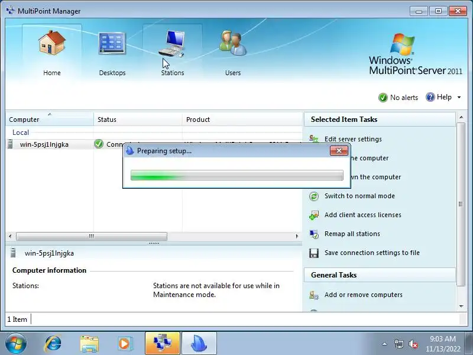The width and height of the screenshot is (473, 355).
Task: Click the computer list scroll right arrow
Action: (x=297, y=236)
